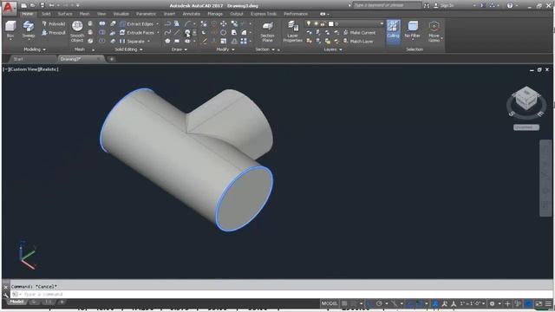Activate the Presspull tool
The image size is (555, 312).
coord(54,33)
